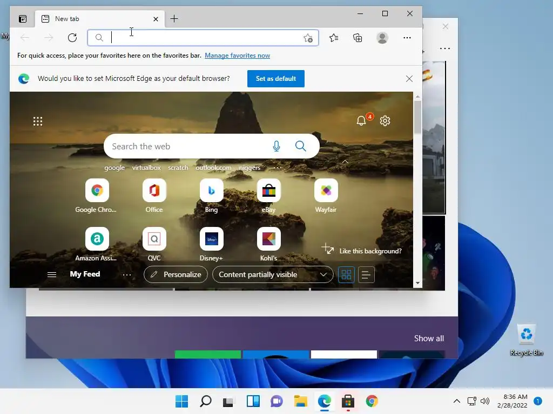Viewport: 553px width, 414px height.
Task: Select recent search scratch
Action: tap(178, 168)
